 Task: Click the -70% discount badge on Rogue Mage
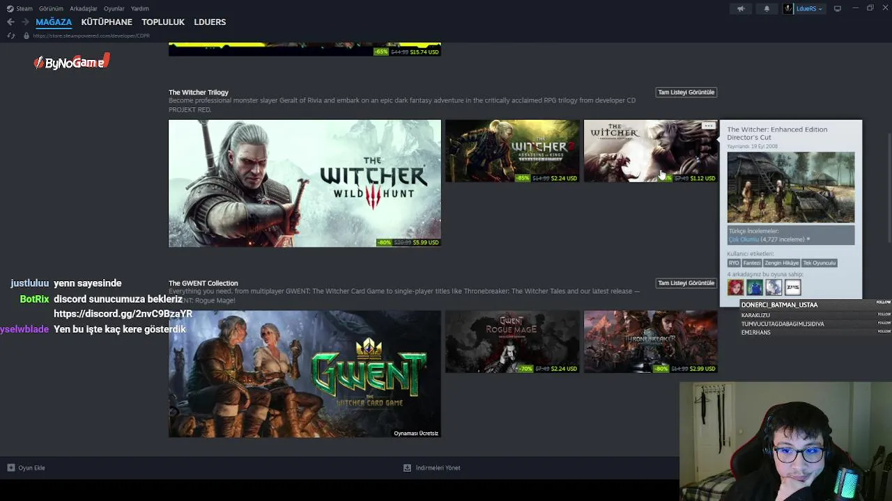point(525,369)
